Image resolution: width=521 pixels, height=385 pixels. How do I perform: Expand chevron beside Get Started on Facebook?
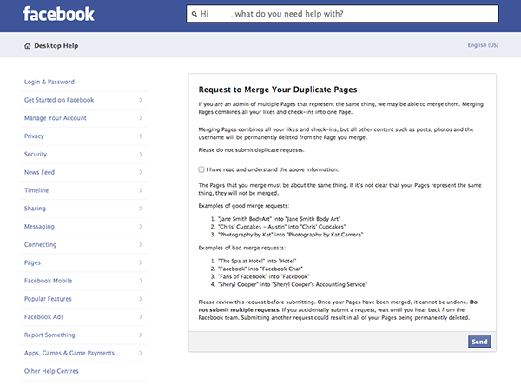pos(141,100)
